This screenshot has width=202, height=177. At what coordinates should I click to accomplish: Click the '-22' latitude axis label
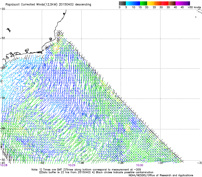[2, 38]
